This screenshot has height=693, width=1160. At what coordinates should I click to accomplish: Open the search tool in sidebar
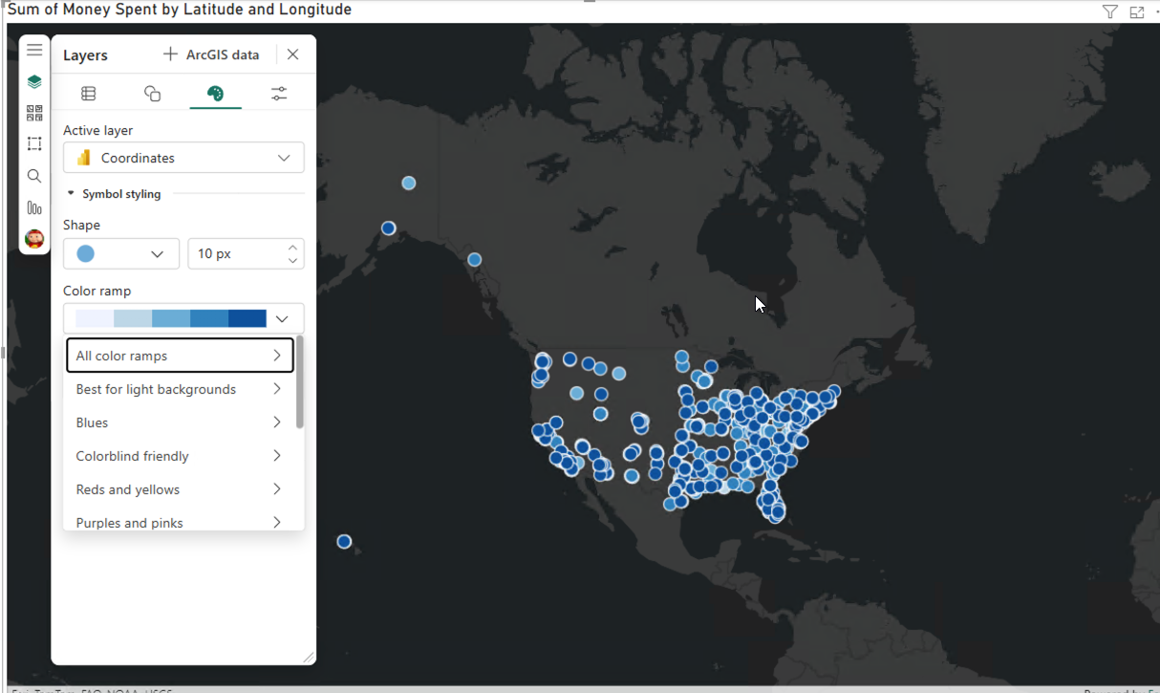click(34, 176)
